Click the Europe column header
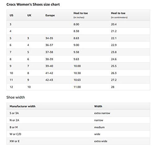 tap(50, 15)
